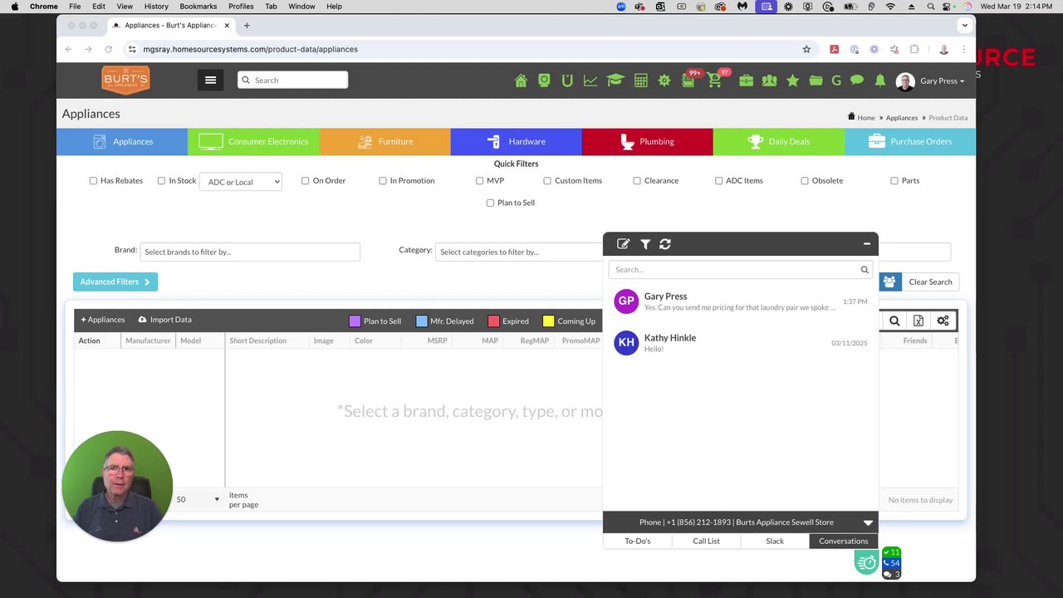
Task: Open the Slack tab in panel
Action: [775, 542]
